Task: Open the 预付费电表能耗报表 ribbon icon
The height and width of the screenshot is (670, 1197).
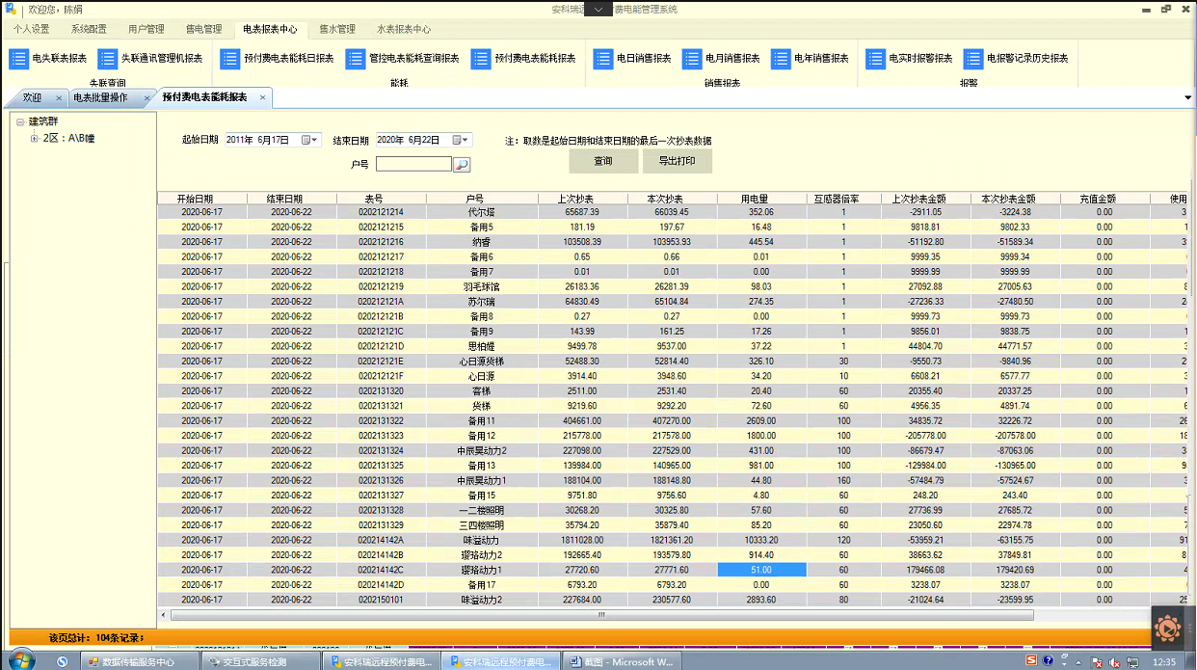Action: tap(481, 59)
